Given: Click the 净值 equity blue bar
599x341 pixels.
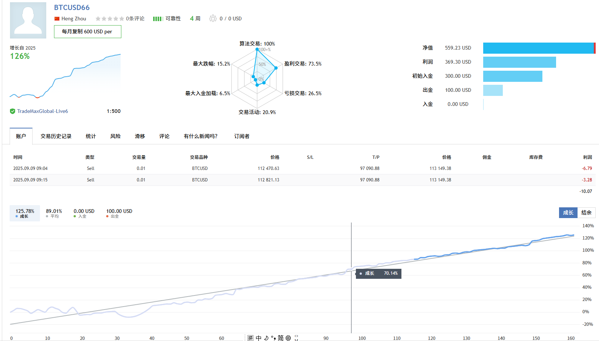Looking at the screenshot, I should [x=539, y=48].
